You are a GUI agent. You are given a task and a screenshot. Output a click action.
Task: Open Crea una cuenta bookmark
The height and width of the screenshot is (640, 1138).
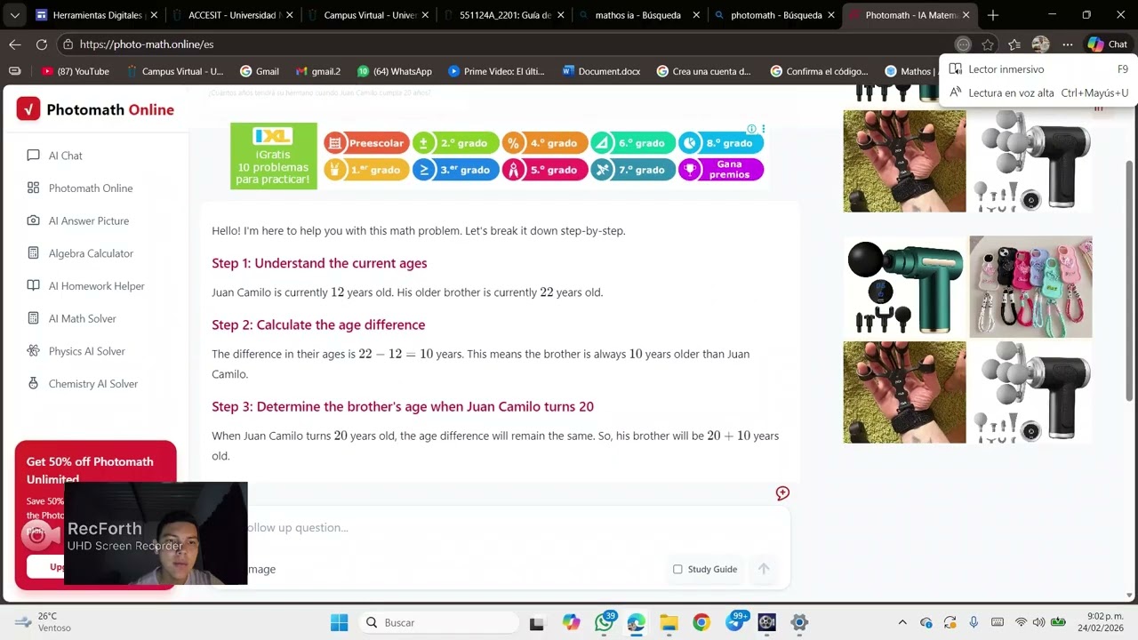[704, 71]
